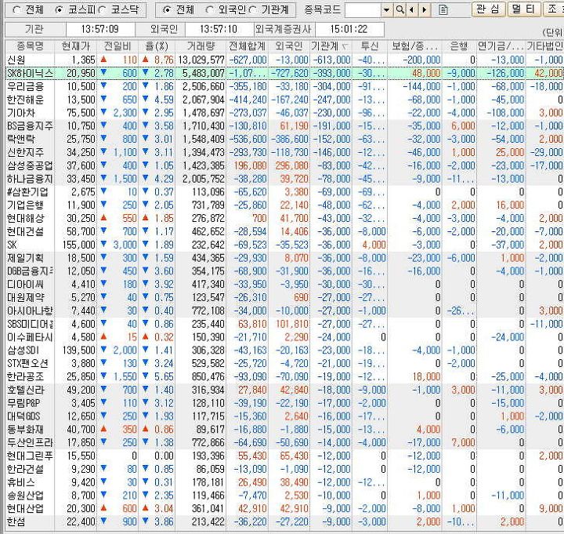Select the 동부화재 stock row
Image resolution: width=564 pixels, height=534 pixels.
(284, 430)
